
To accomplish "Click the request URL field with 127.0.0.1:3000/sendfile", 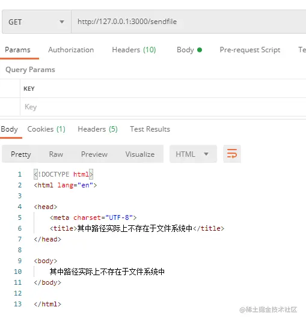I will tap(189, 22).
